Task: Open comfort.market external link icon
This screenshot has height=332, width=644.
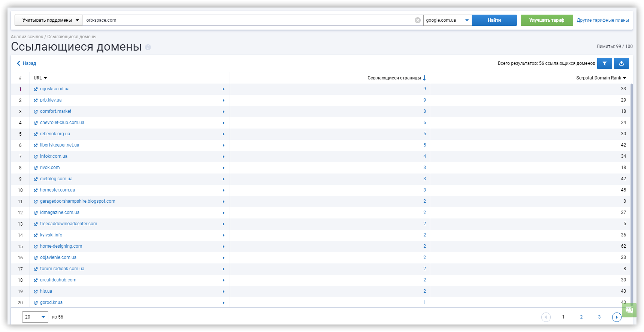Action: click(x=36, y=112)
